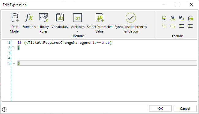This screenshot has width=199, height=114.
Task: Maximize the Edit Expression window
Action: point(178,5)
